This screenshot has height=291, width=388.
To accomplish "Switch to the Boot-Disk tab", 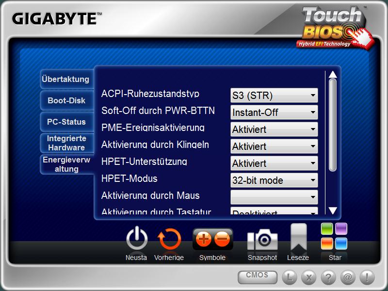I will (x=66, y=100).
